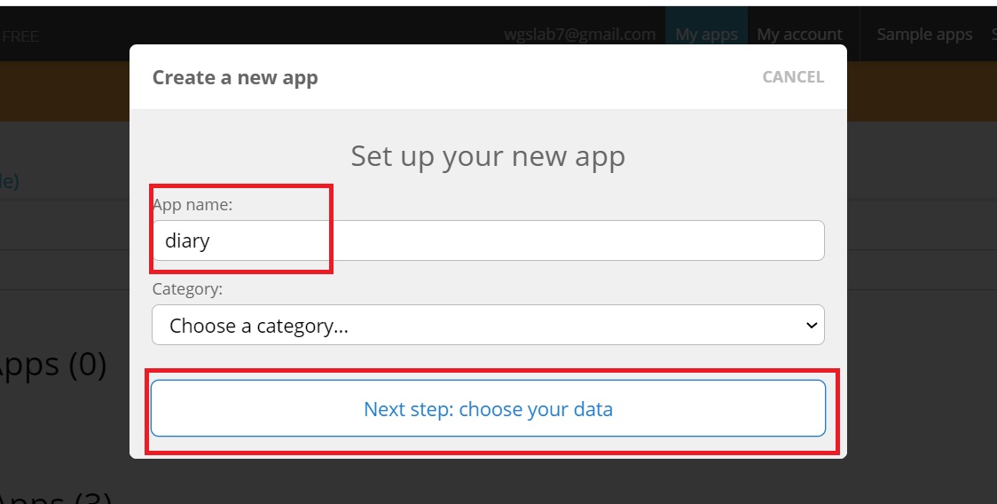
Task: Click the Category dropdown chevron arrow
Action: (812, 325)
